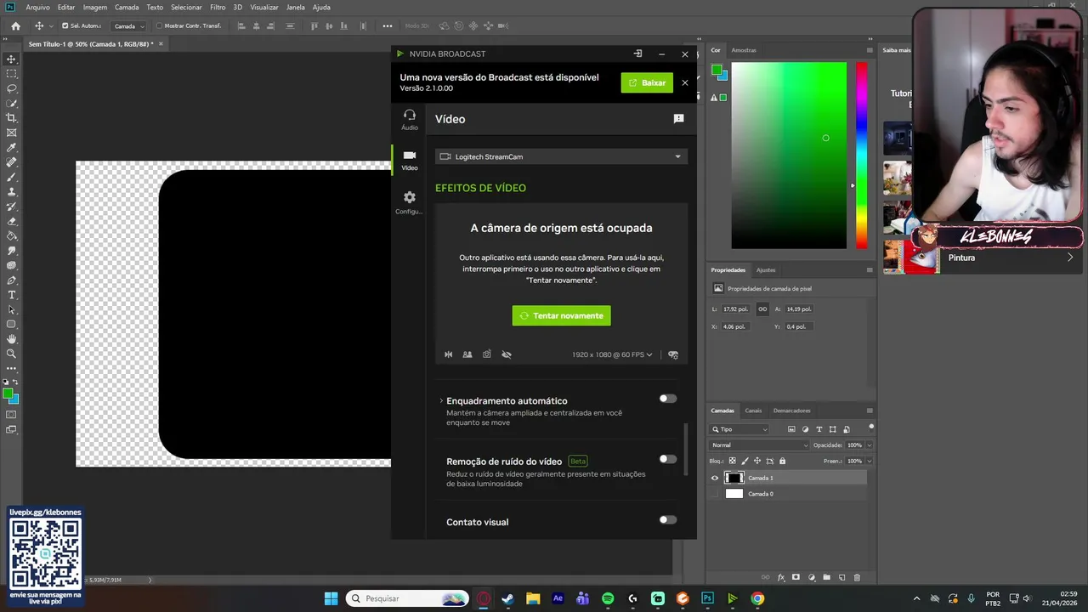Open After Effects from the taskbar
The height and width of the screenshot is (612, 1088).
(x=558, y=598)
